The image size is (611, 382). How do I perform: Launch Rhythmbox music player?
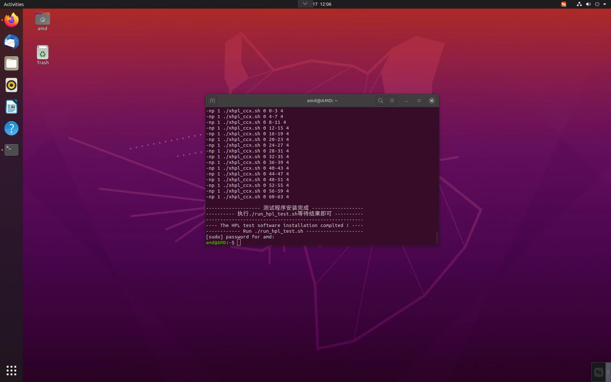(11, 85)
